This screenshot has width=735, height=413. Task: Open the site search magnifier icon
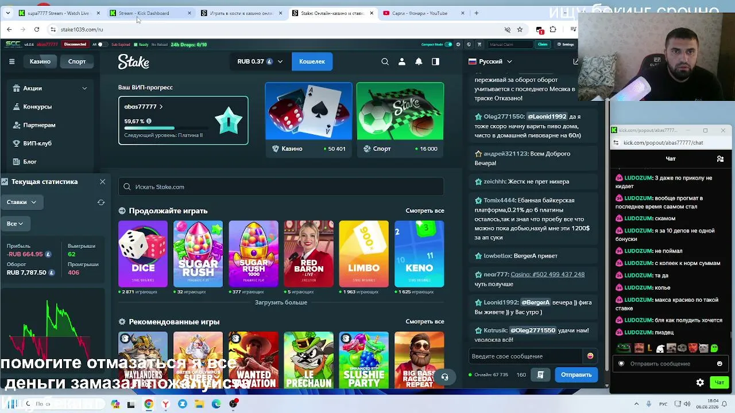pyautogui.click(x=385, y=61)
